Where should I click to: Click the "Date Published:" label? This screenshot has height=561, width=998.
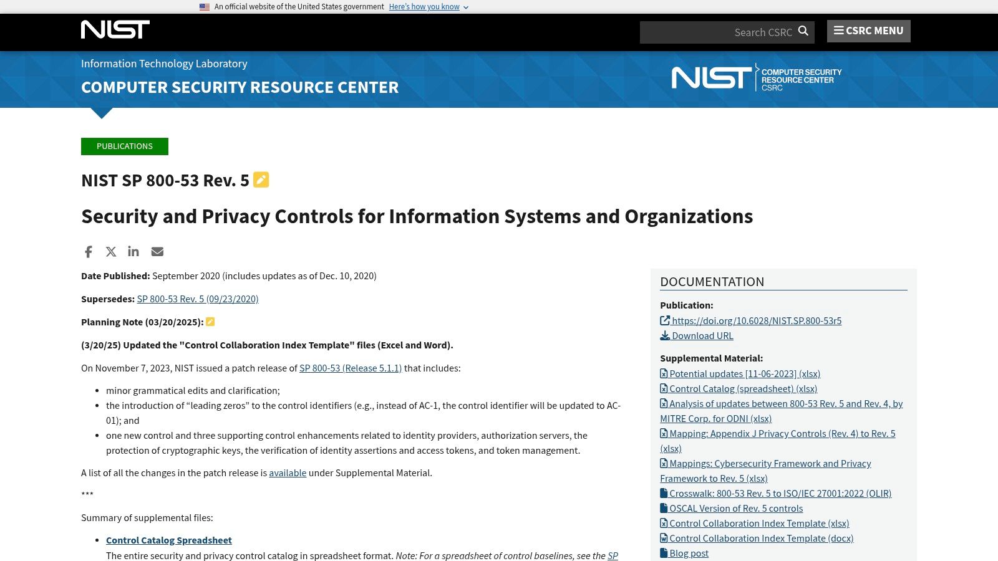tap(115, 276)
